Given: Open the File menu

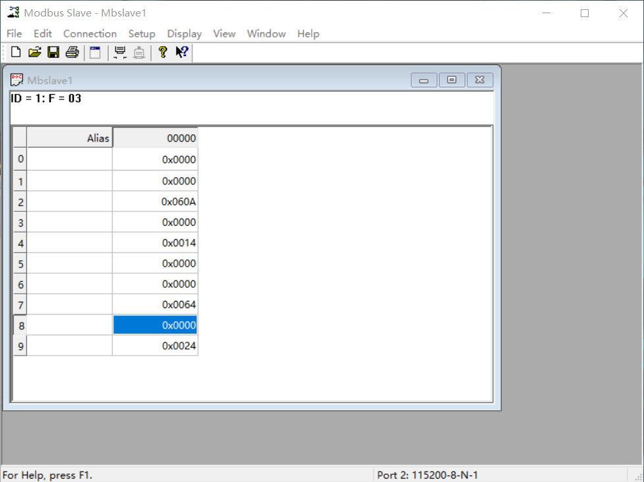Looking at the screenshot, I should pyautogui.click(x=14, y=34).
